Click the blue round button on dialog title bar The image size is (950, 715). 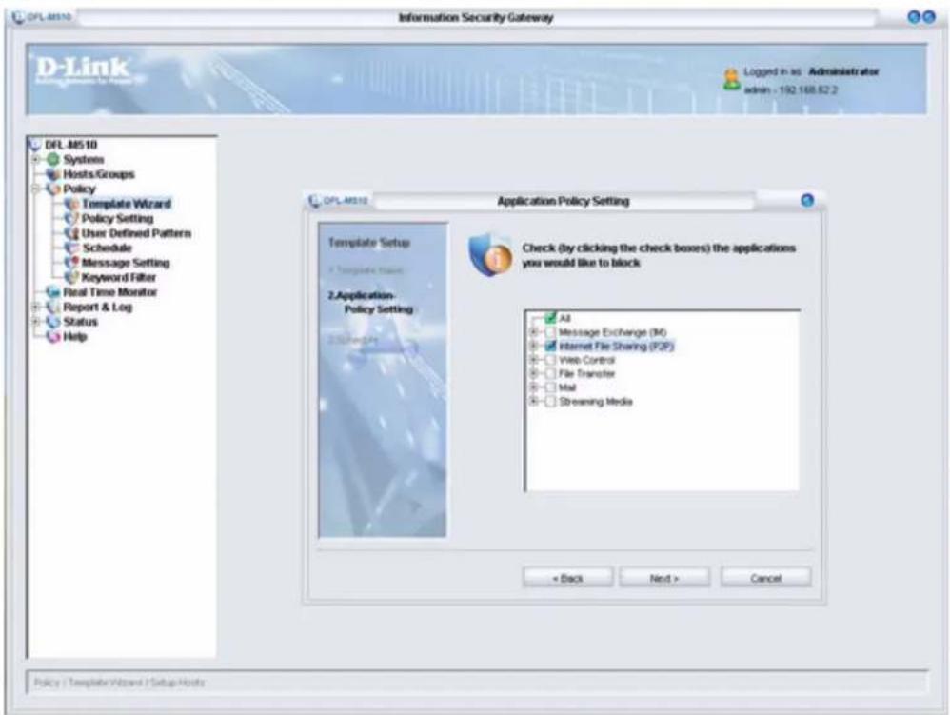tap(807, 201)
